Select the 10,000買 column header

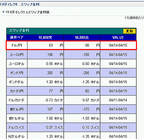click(x=46, y=37)
